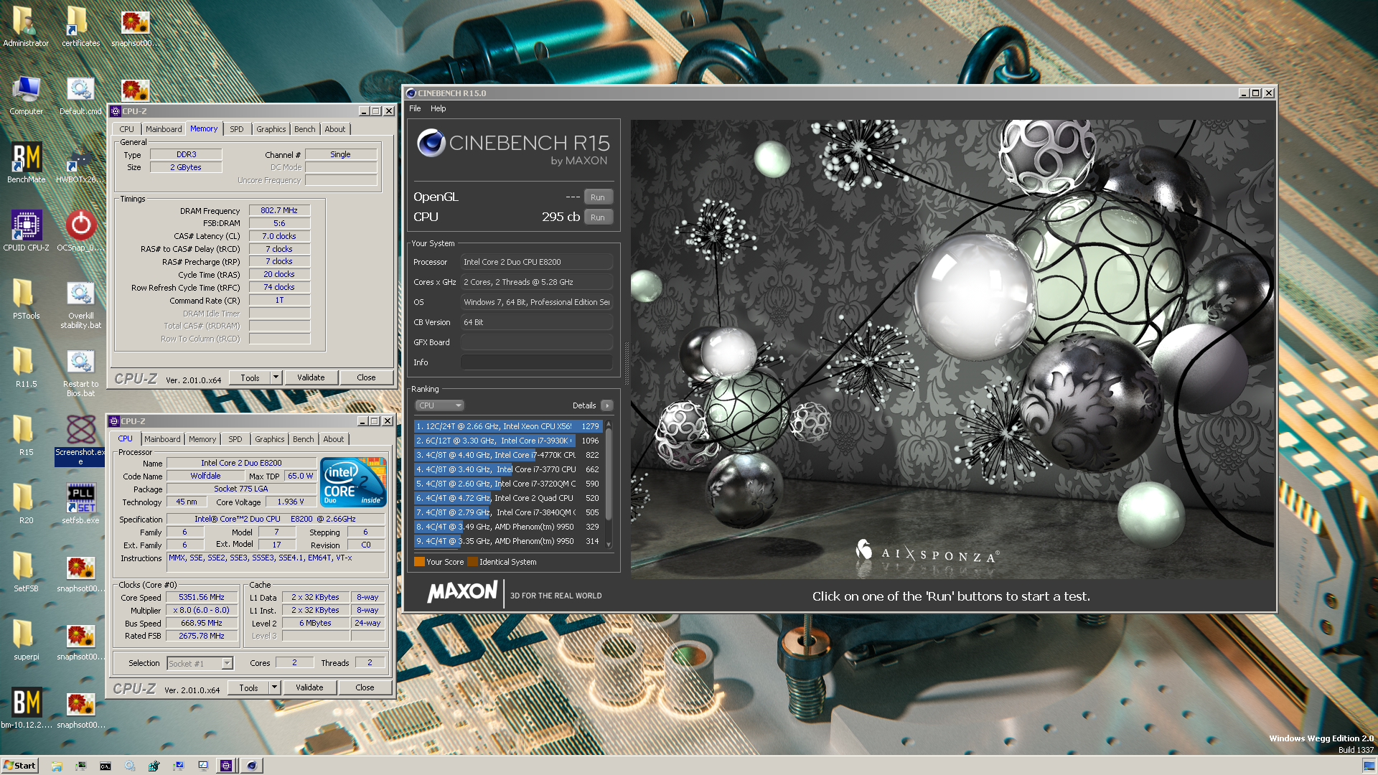The height and width of the screenshot is (775, 1378).
Task: Open Bench tab in upper CPU-Z
Action: [x=305, y=129]
